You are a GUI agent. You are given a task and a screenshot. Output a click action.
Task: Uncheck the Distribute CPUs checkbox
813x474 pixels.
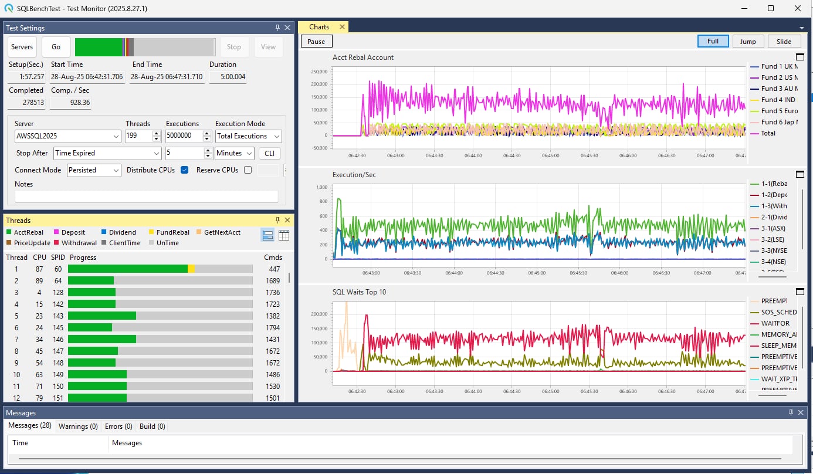tap(185, 170)
